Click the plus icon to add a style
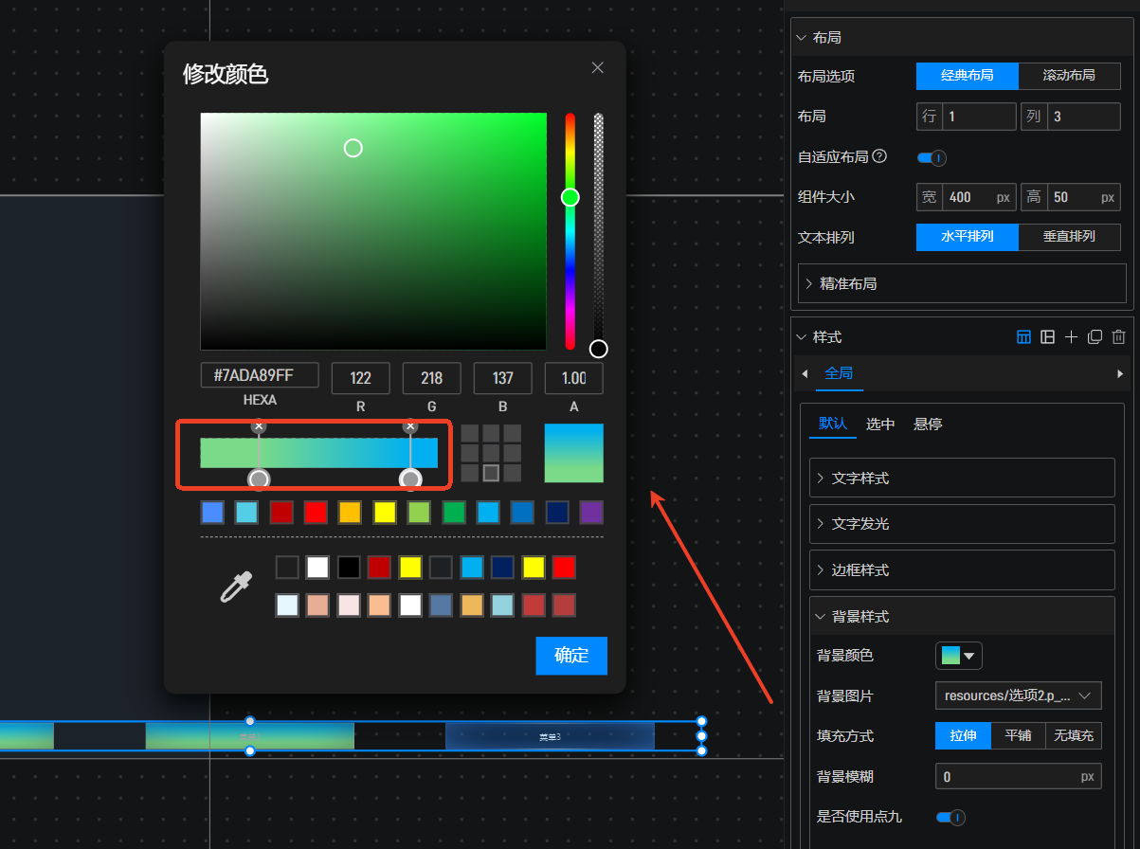 [1071, 337]
